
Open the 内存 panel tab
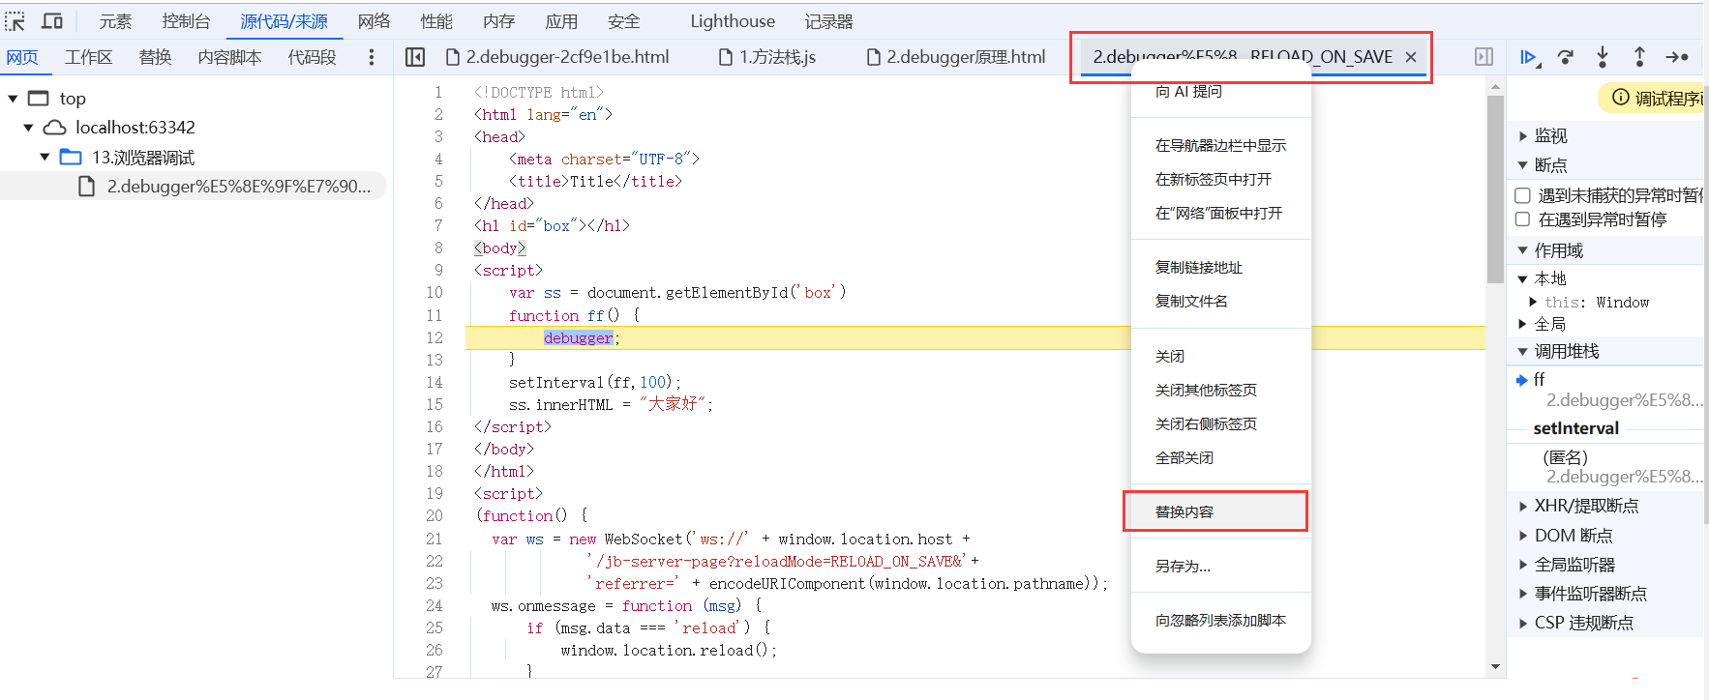(x=498, y=21)
